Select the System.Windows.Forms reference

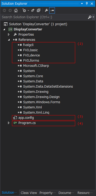pos(42,102)
